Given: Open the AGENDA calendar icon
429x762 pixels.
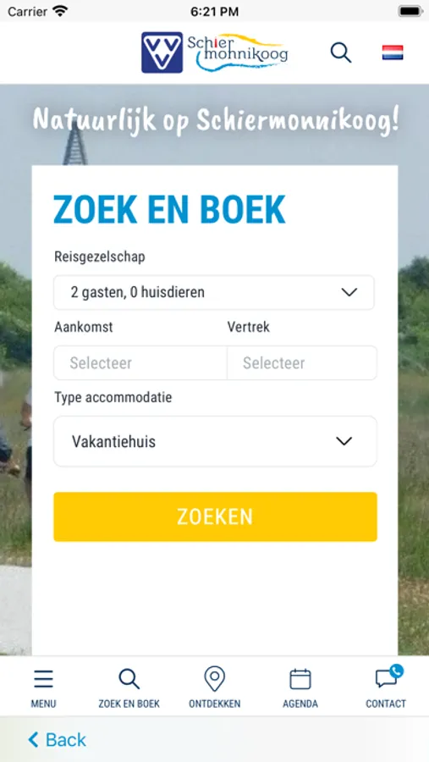Looking at the screenshot, I should point(300,679).
